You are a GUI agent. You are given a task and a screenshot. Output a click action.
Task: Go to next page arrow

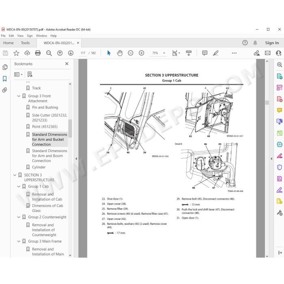point(71,53)
